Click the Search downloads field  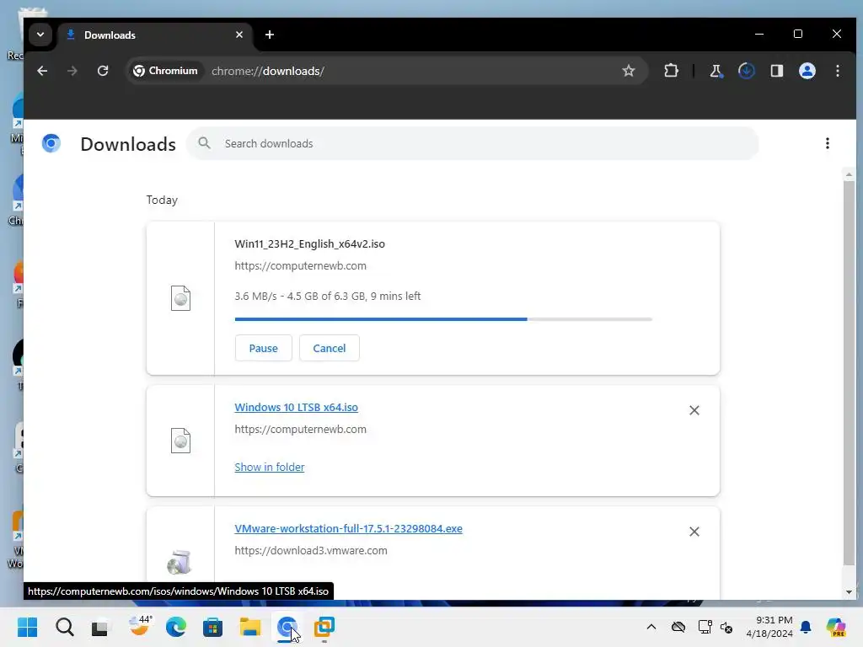click(472, 143)
